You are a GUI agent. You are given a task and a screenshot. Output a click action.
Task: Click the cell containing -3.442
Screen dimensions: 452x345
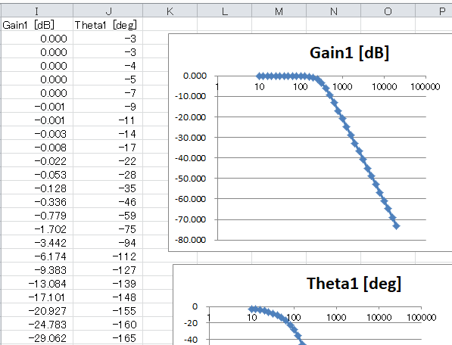[x=37, y=243]
